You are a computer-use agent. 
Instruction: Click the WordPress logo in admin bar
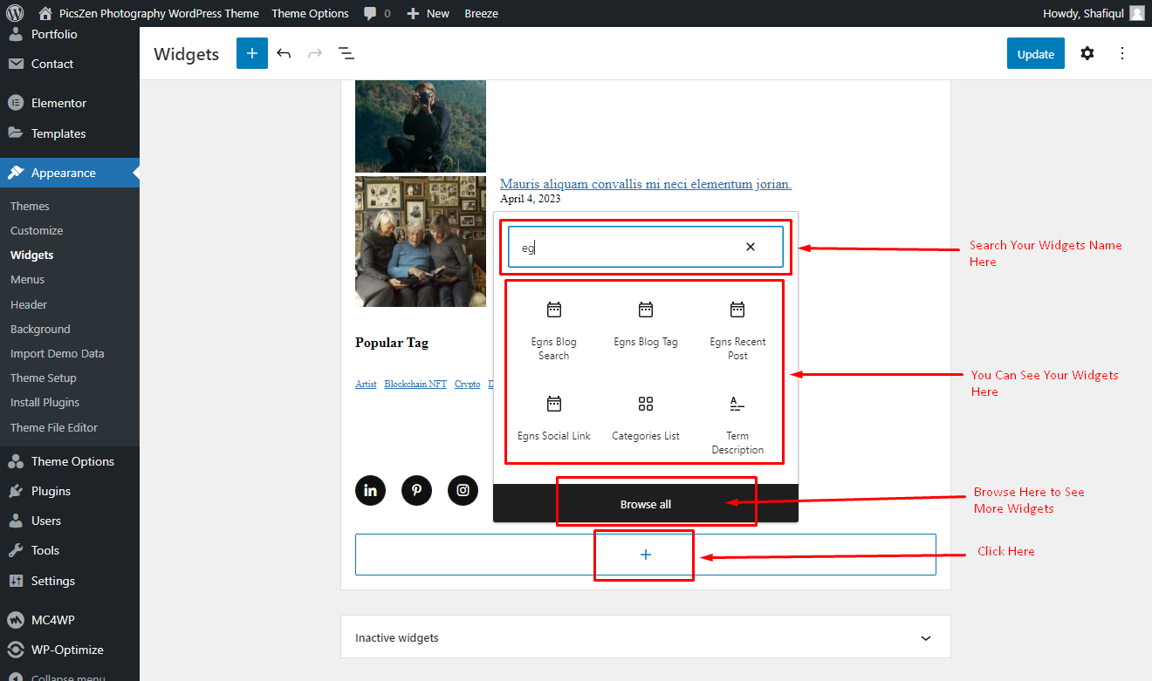[15, 13]
